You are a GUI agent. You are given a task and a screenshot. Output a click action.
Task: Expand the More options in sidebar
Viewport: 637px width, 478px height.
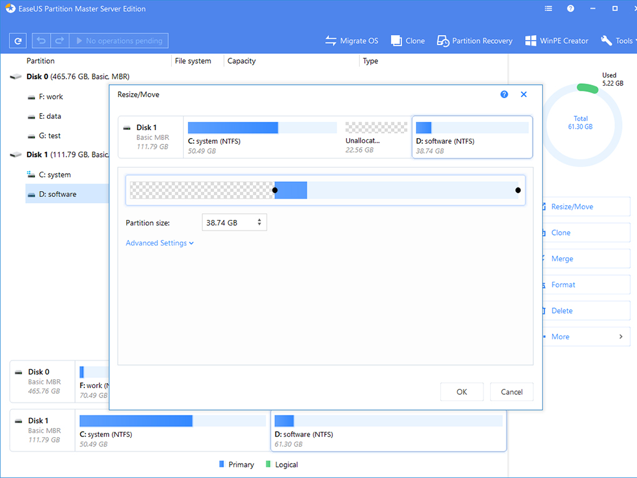pyautogui.click(x=586, y=337)
